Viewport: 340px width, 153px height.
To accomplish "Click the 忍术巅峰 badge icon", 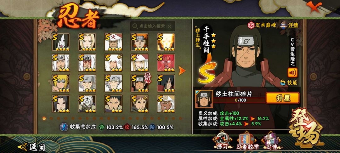I will coord(251,25).
